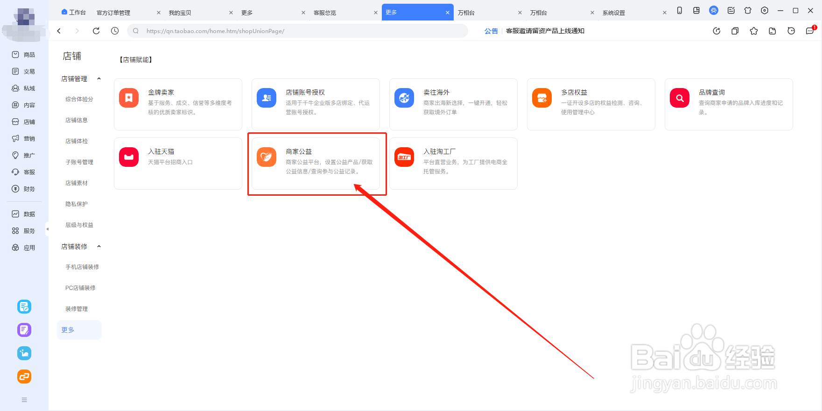Select 综合体验分 in the menu
822x411 pixels.
79,99
